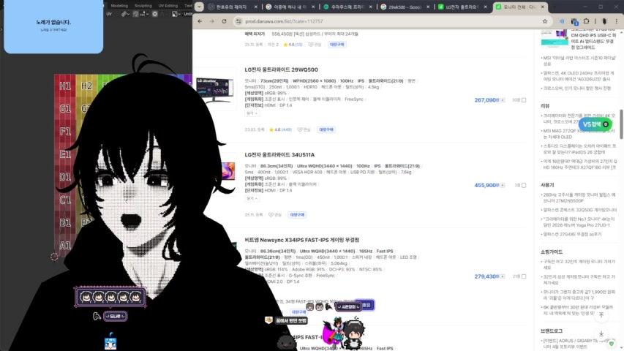Click the 267,090원 price link

point(486,100)
